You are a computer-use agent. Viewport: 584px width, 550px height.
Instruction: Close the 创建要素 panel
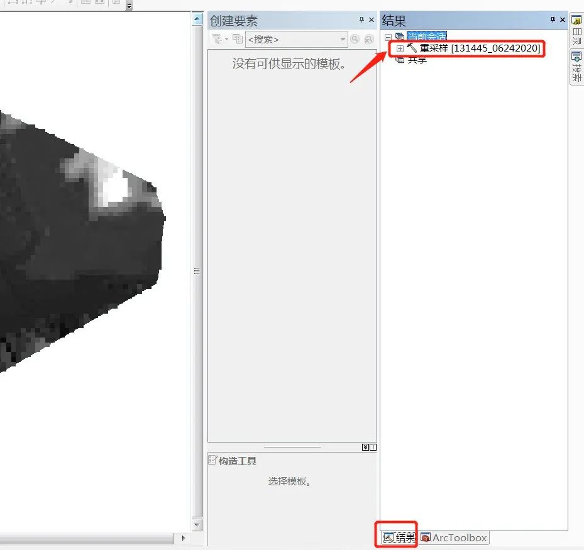(372, 20)
